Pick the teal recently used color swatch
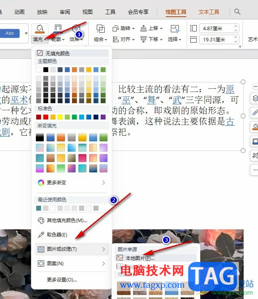The width and height of the screenshot is (258, 299). tap(39, 208)
